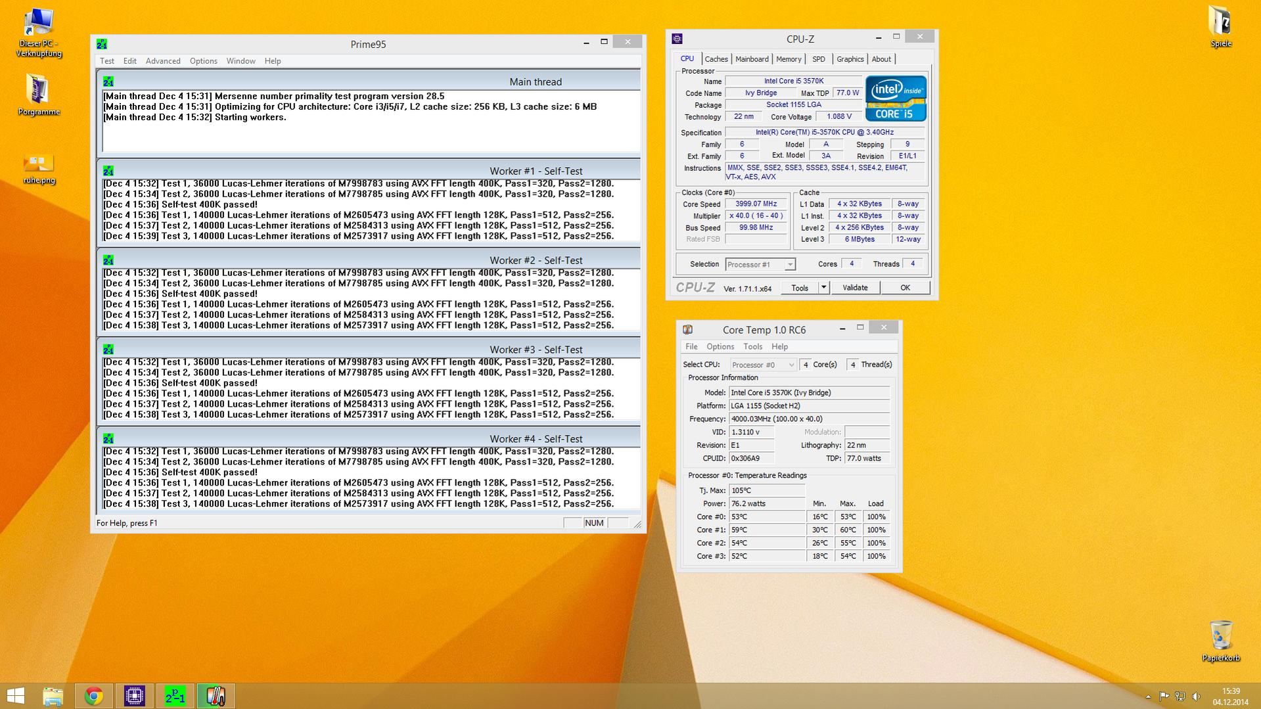Click the Worker #1 Self-Test window icon

(x=108, y=171)
